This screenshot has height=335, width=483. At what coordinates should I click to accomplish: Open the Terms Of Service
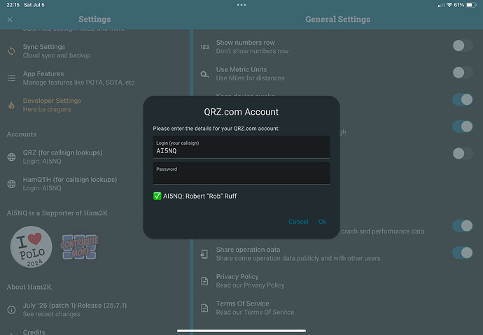coord(338,308)
